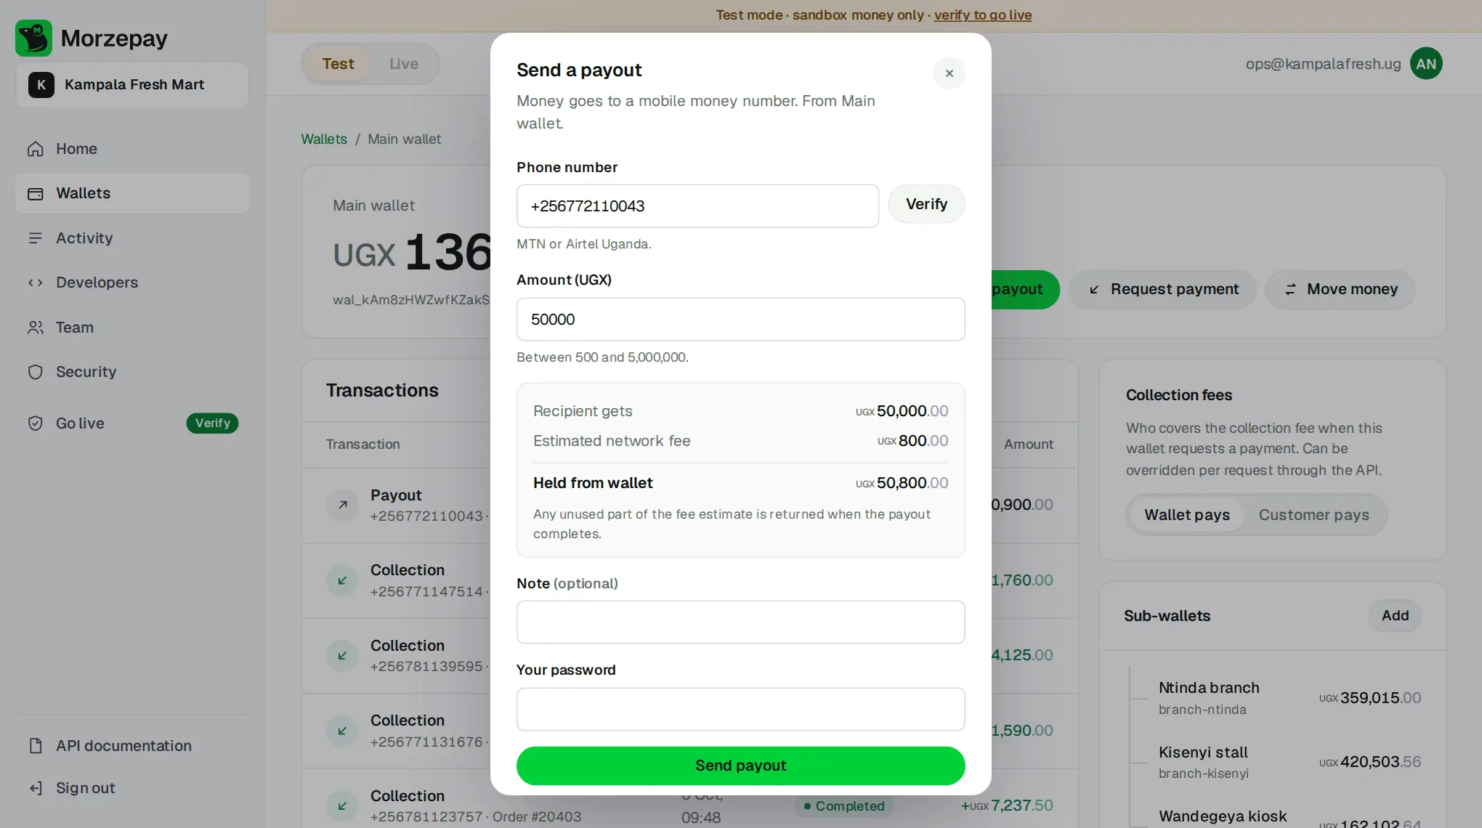Open the Activity section
The image size is (1482, 828).
pos(132,238)
